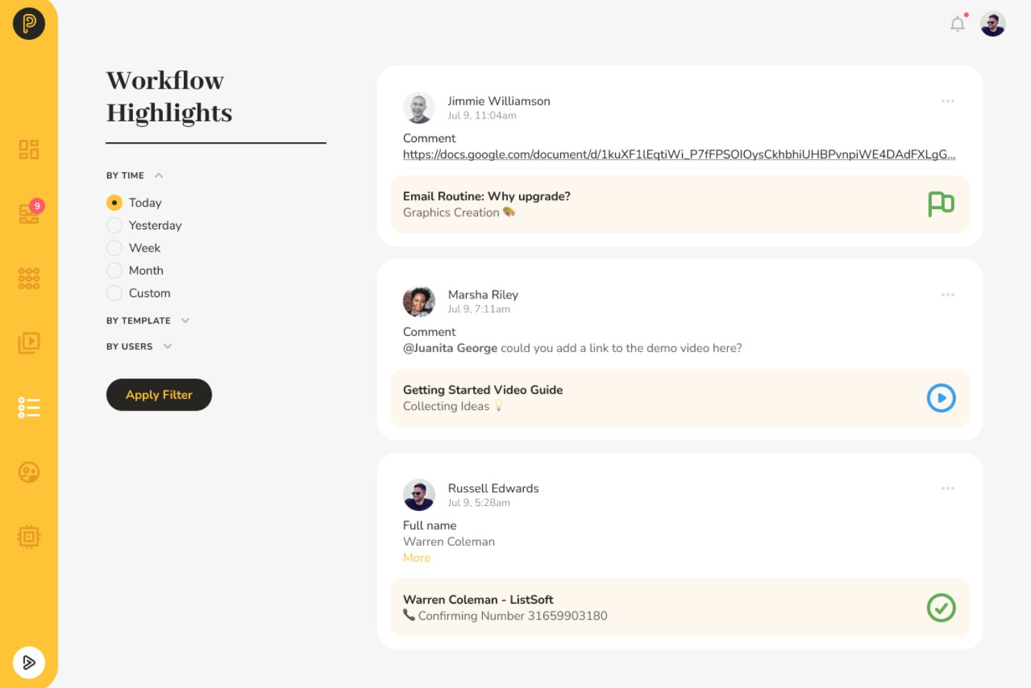
Task: Choose the Custom time option
Action: pos(114,293)
